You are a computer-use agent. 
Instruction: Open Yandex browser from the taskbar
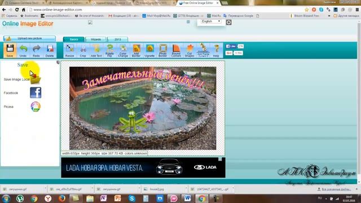pos(48,198)
